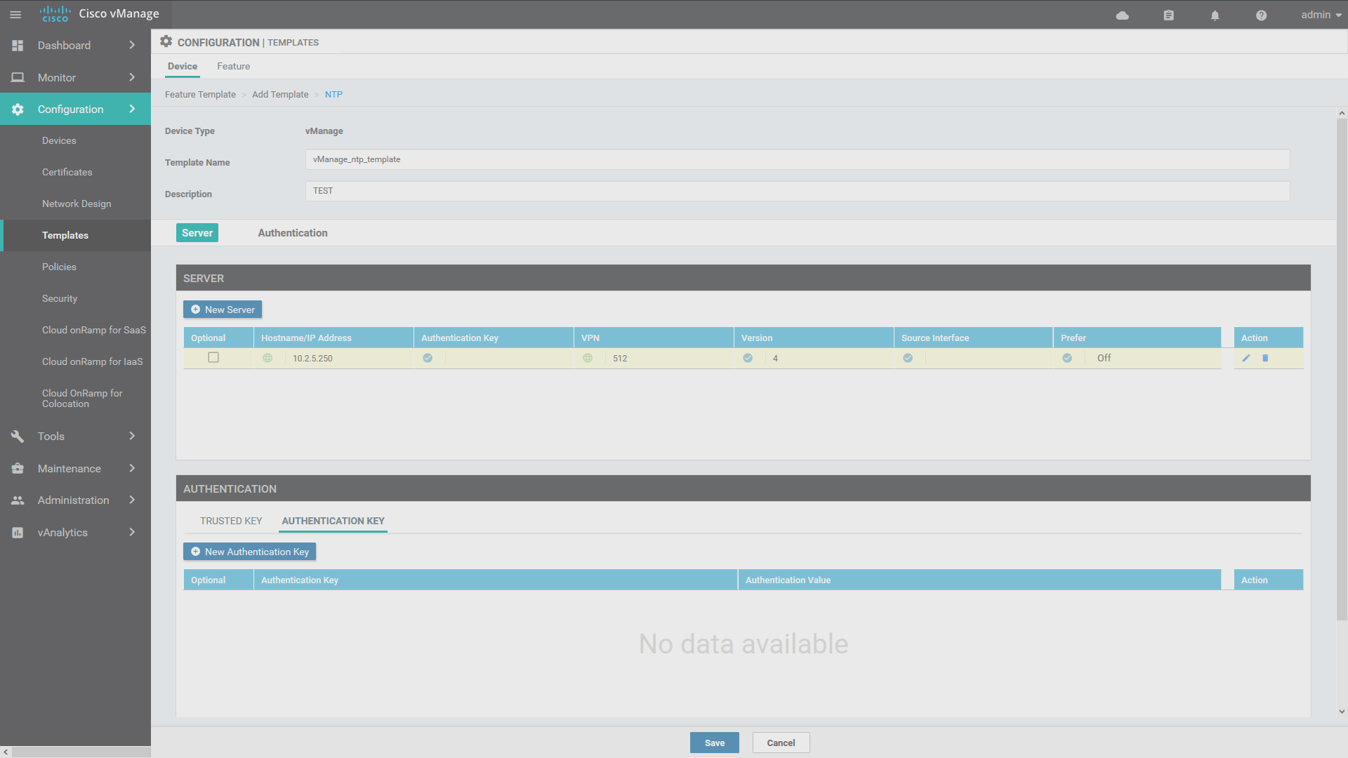Open the task list clipboard icon
Screen dimensions: 1348x758
pos(1168,15)
